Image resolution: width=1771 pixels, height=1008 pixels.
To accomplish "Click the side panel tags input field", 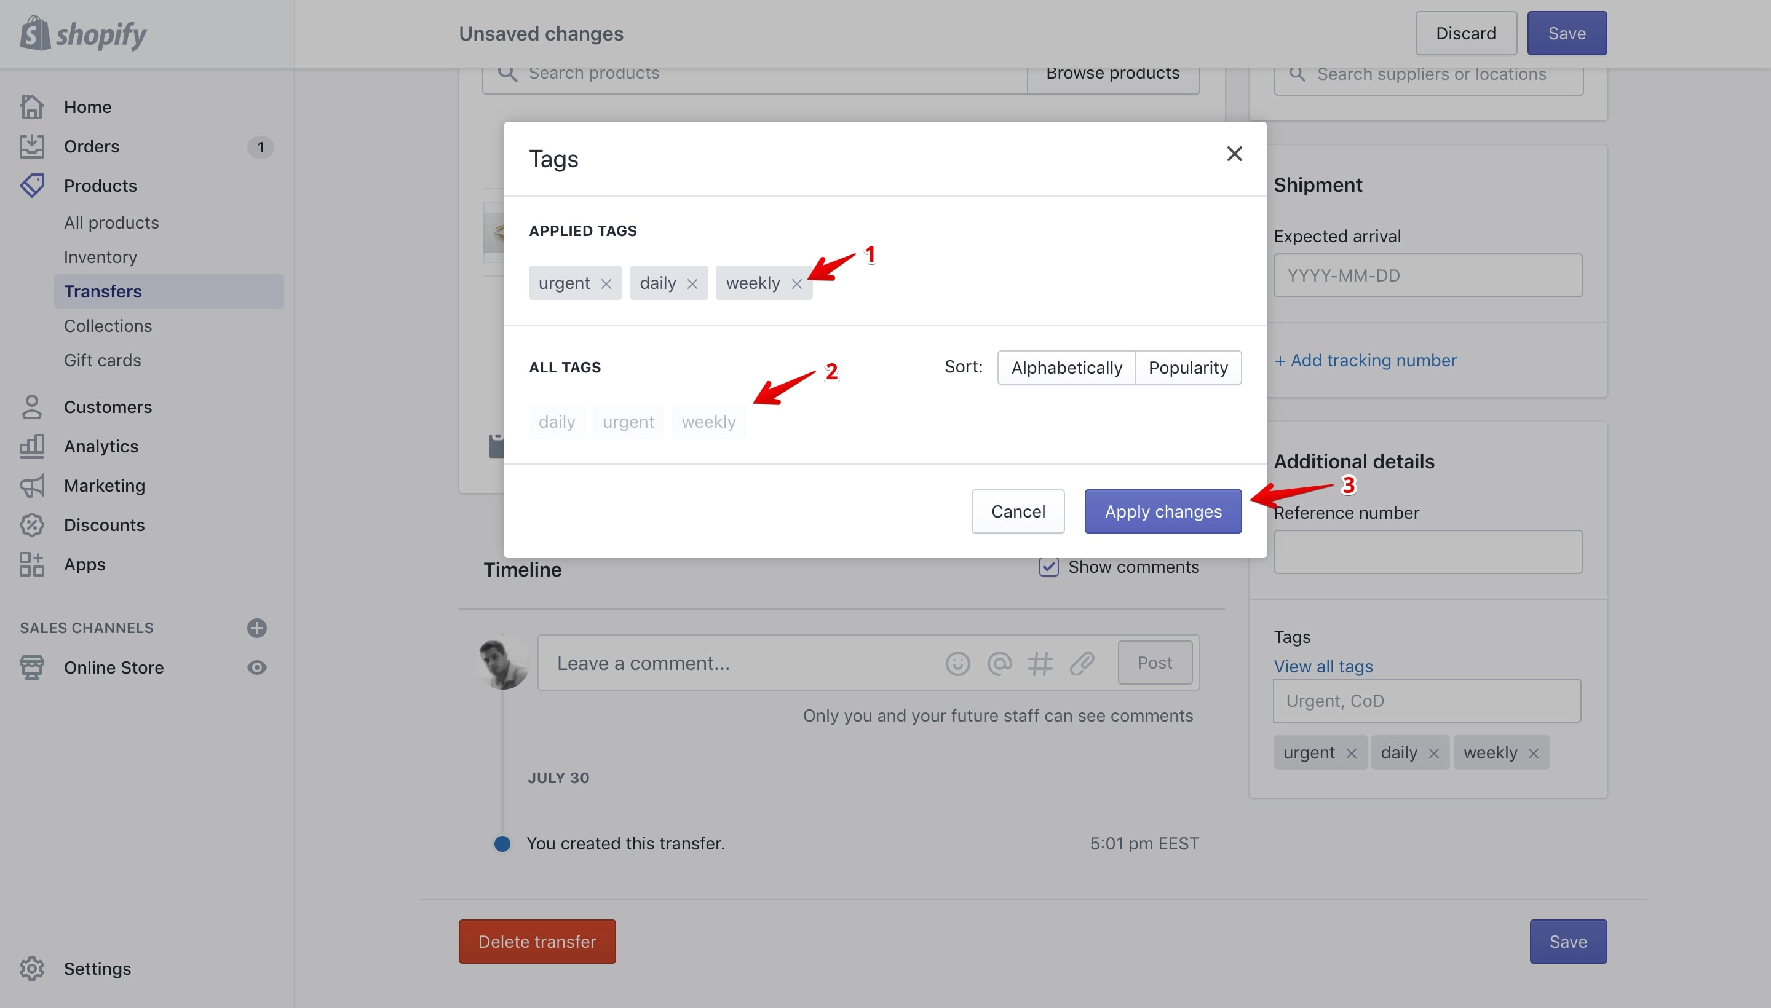I will (x=1427, y=701).
